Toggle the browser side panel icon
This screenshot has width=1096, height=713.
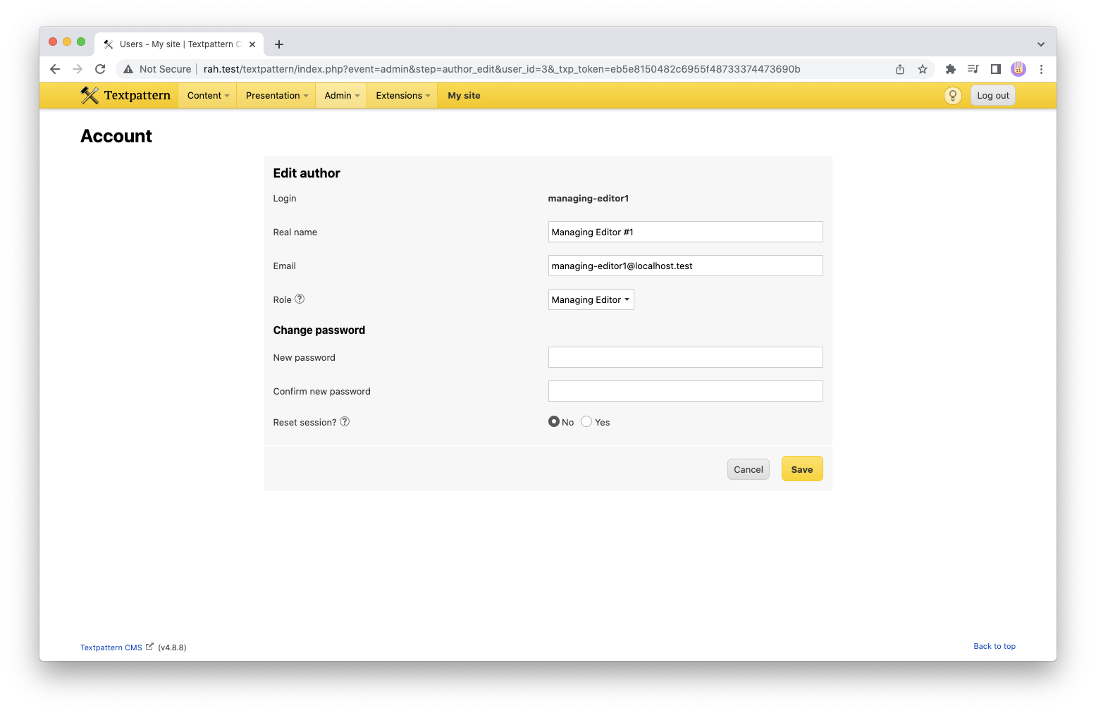tap(996, 69)
